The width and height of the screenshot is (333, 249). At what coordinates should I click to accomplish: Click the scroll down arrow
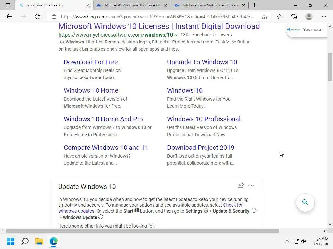pos(330,225)
